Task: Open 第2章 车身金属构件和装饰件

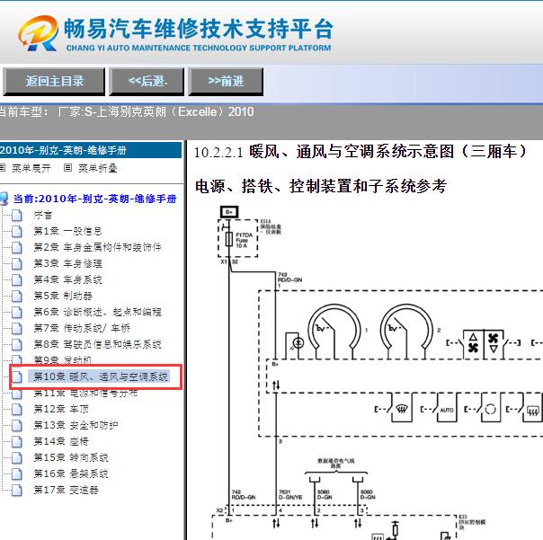Action: 98,247
